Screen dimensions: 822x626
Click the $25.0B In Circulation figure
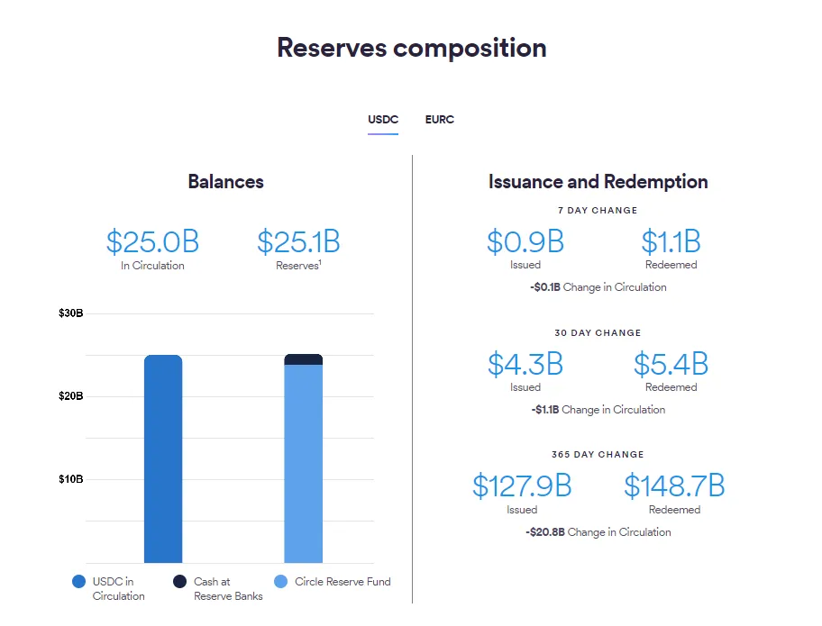(152, 241)
